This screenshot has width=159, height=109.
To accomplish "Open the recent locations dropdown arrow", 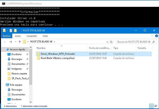I will point(16,42).
